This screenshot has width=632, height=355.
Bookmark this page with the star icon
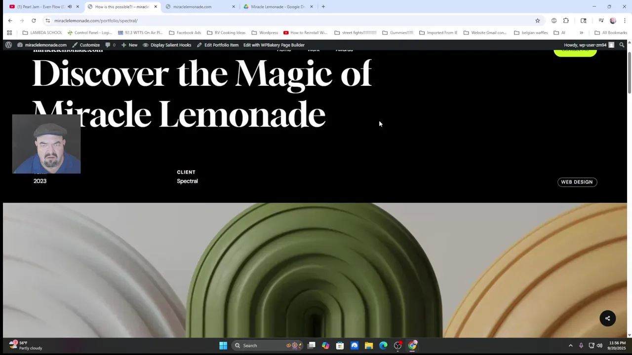pyautogui.click(x=538, y=21)
